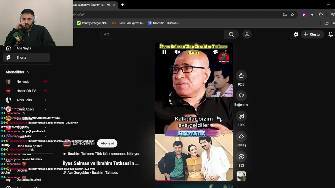Open İbrahim Tatlıses Türk-Kürt related video link

(x=102, y=154)
